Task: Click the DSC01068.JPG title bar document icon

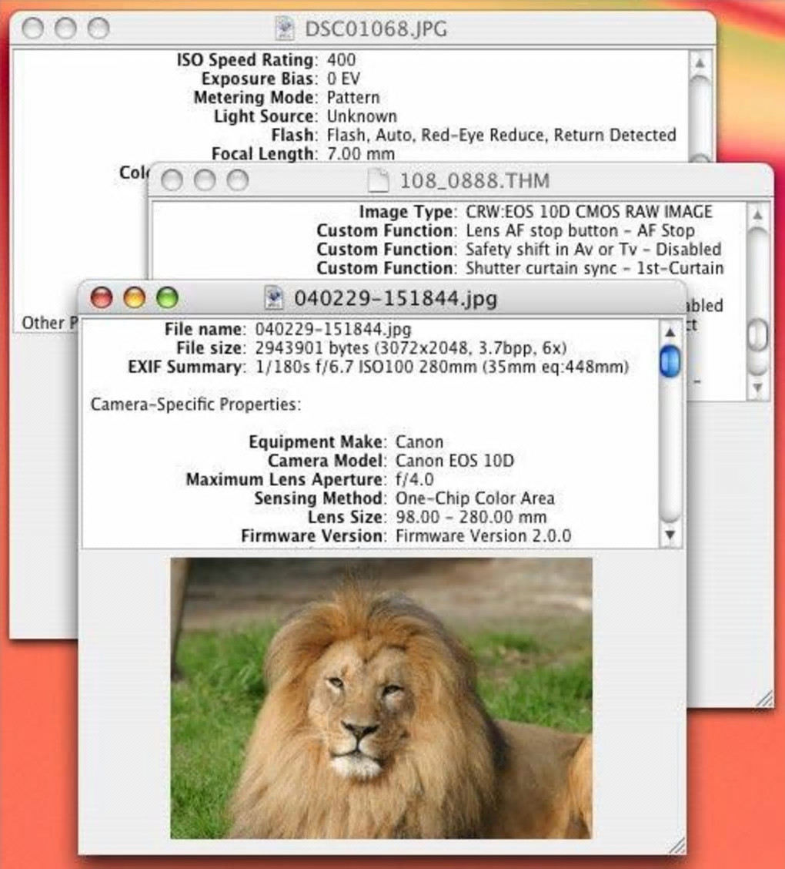Action: [285, 29]
